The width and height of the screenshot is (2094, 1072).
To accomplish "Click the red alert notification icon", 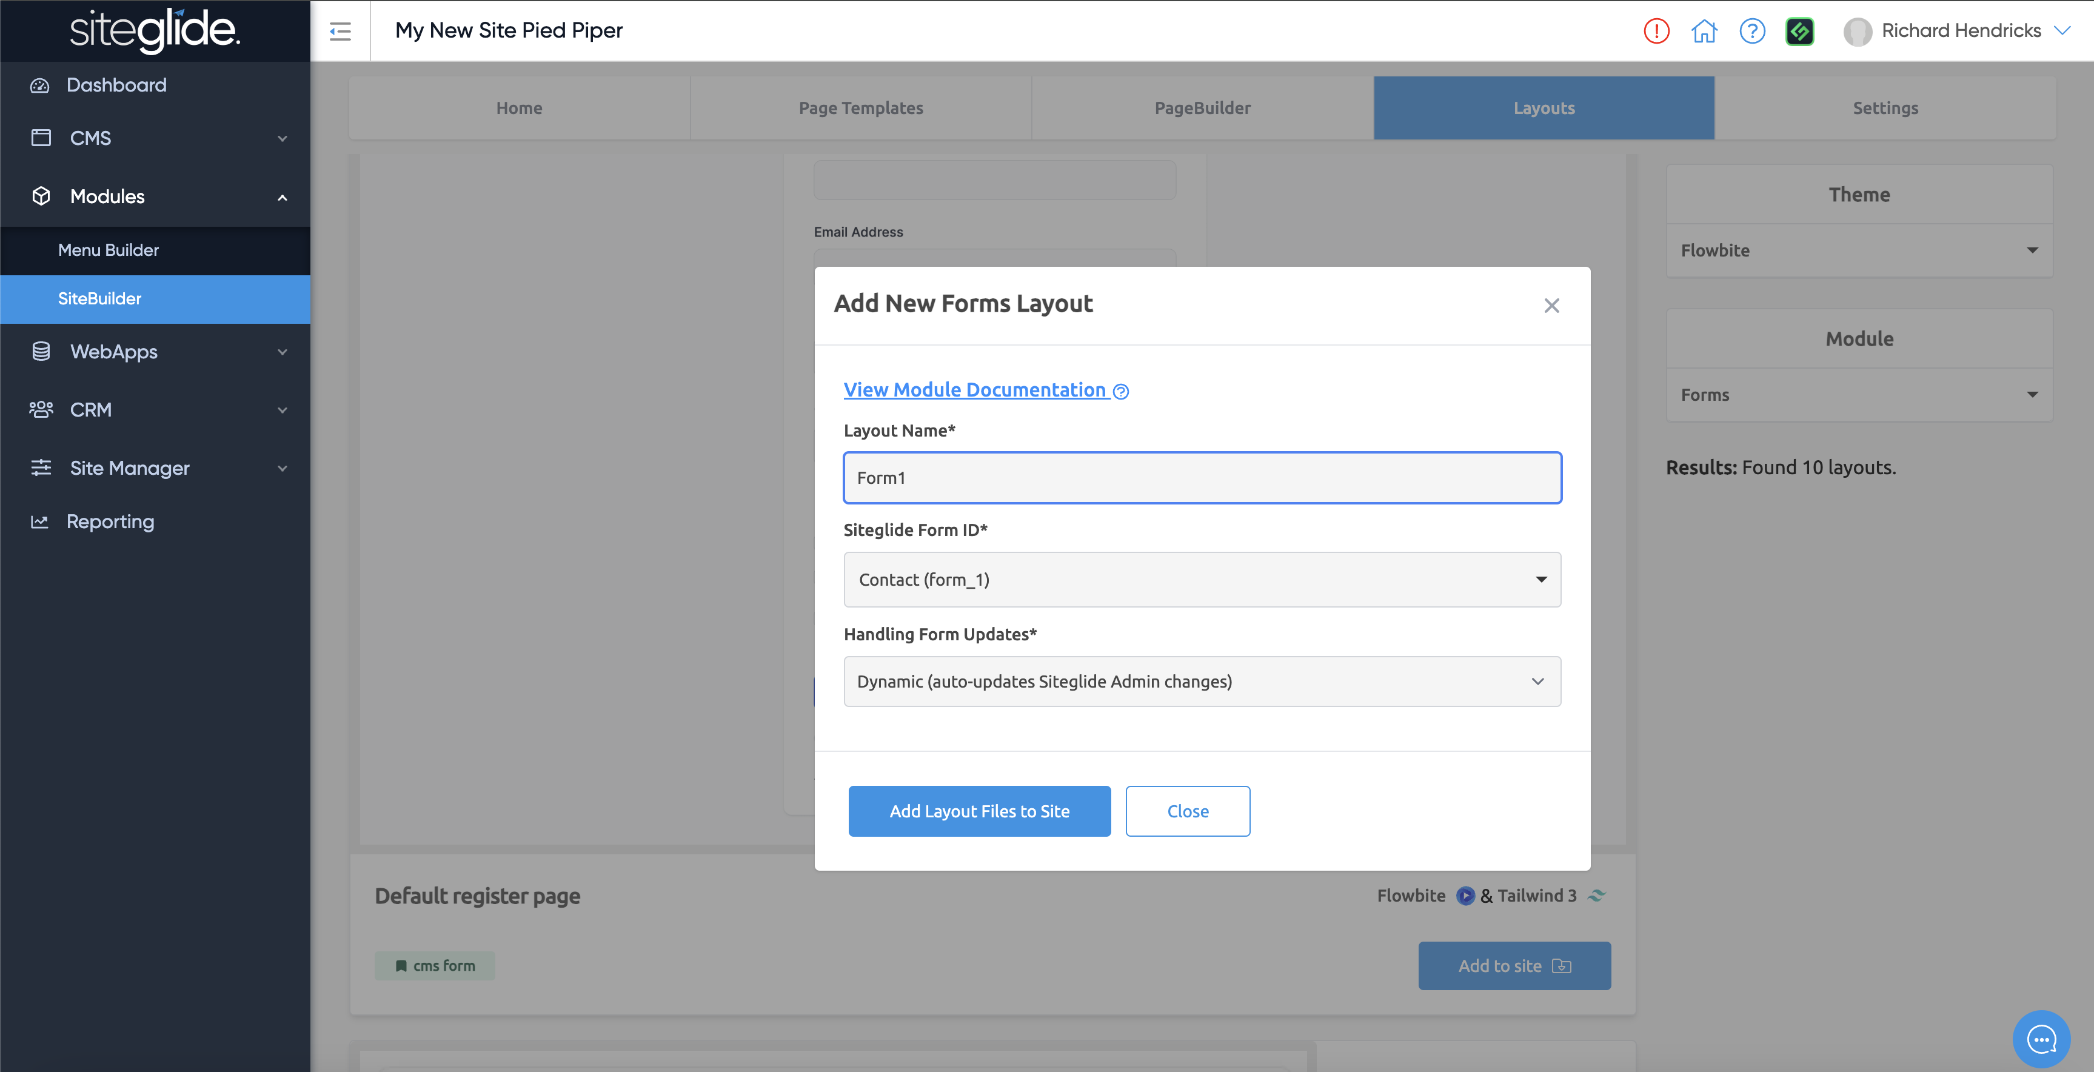I will [1656, 31].
